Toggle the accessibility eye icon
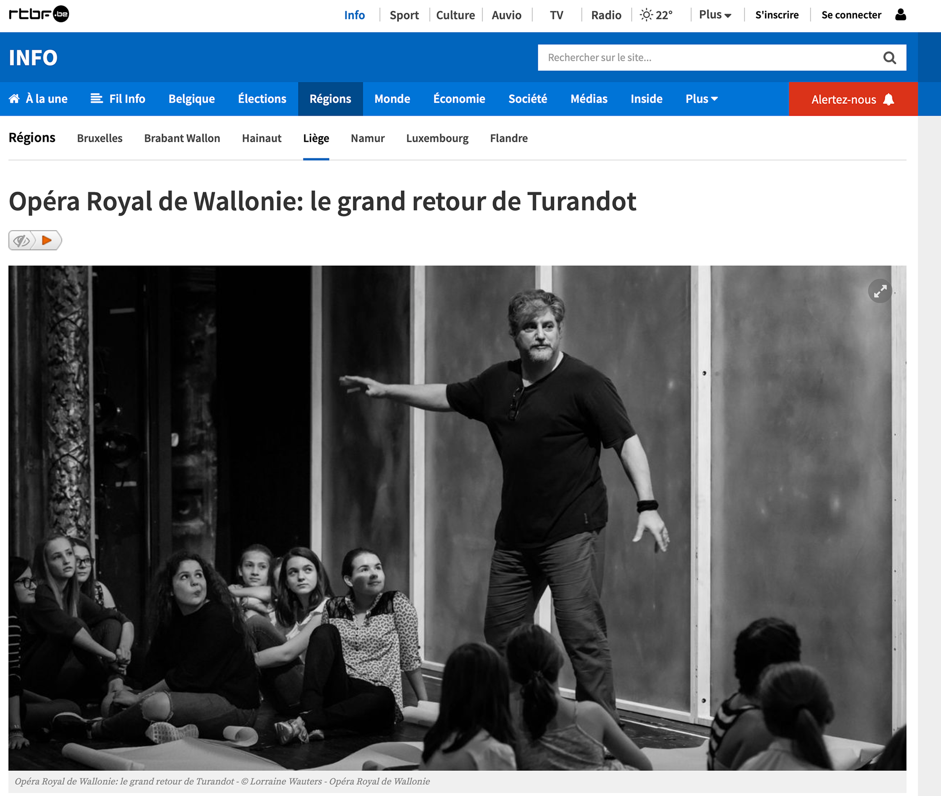This screenshot has width=941, height=796. point(22,241)
